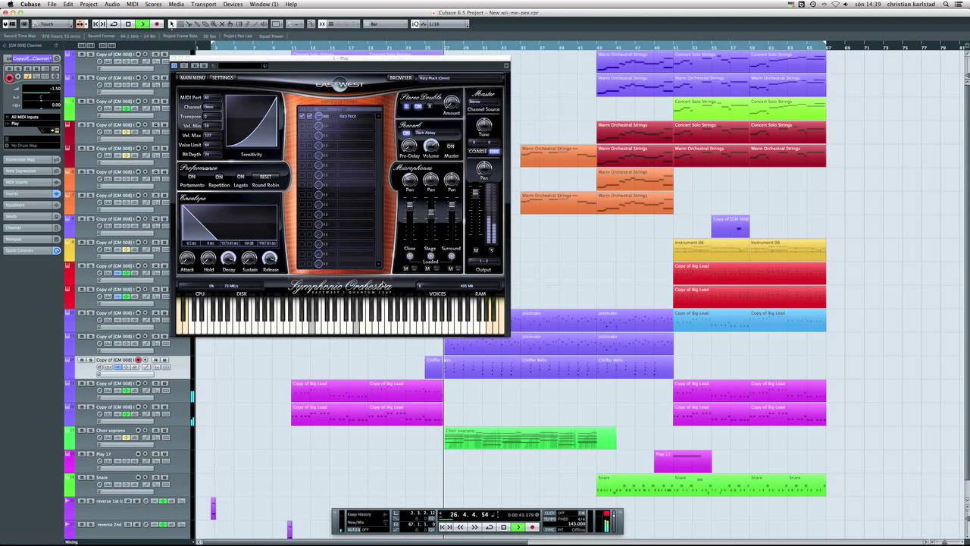Open the 1/16 quantize preset dropdown
Screen dimensions: 970x546
pyautogui.click(x=447, y=24)
